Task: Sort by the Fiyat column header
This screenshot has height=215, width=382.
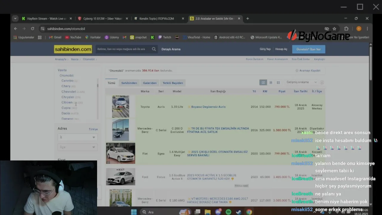Action: (282, 91)
